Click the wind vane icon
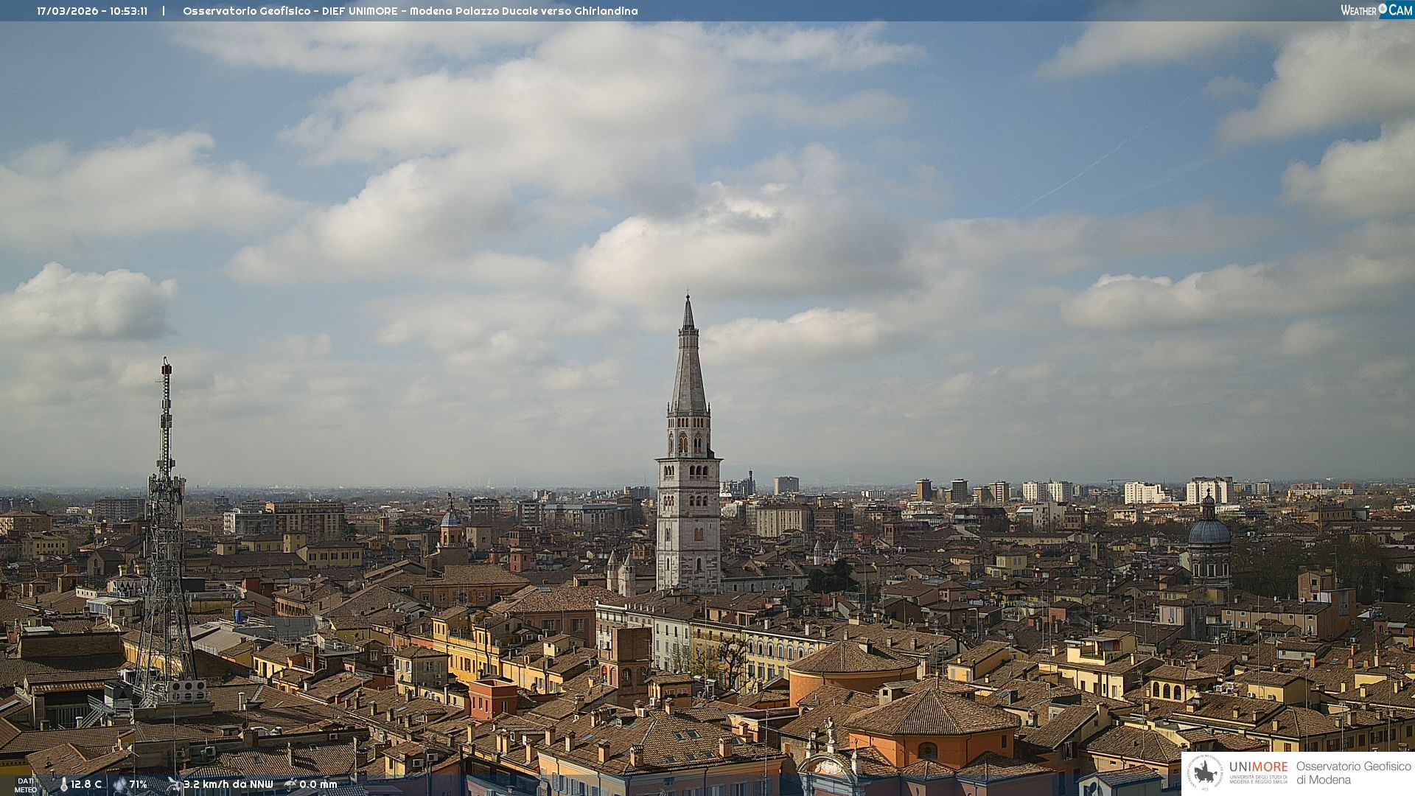 [x=174, y=785]
